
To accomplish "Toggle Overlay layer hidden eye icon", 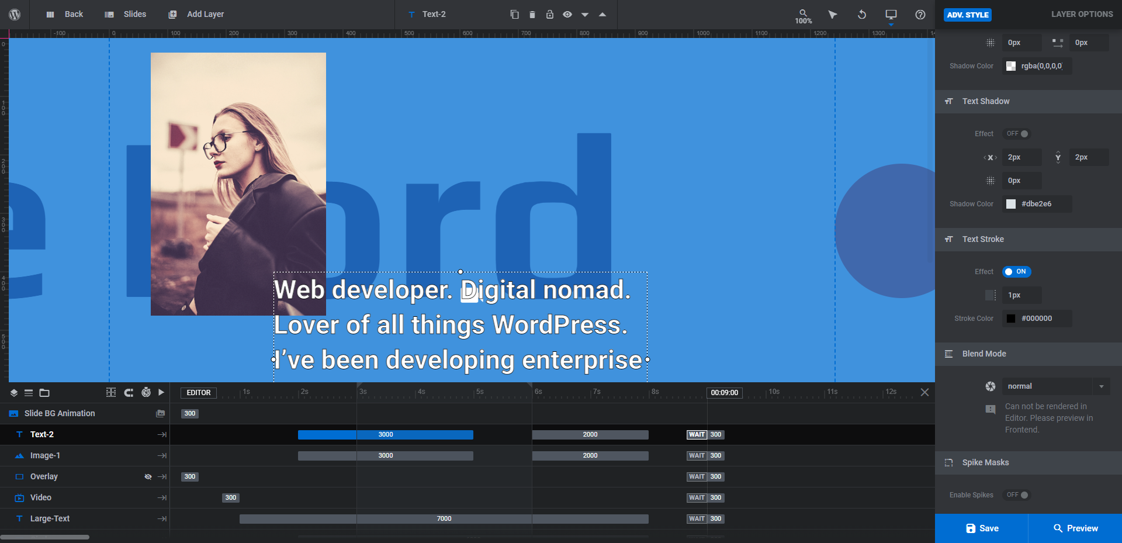I will point(148,477).
